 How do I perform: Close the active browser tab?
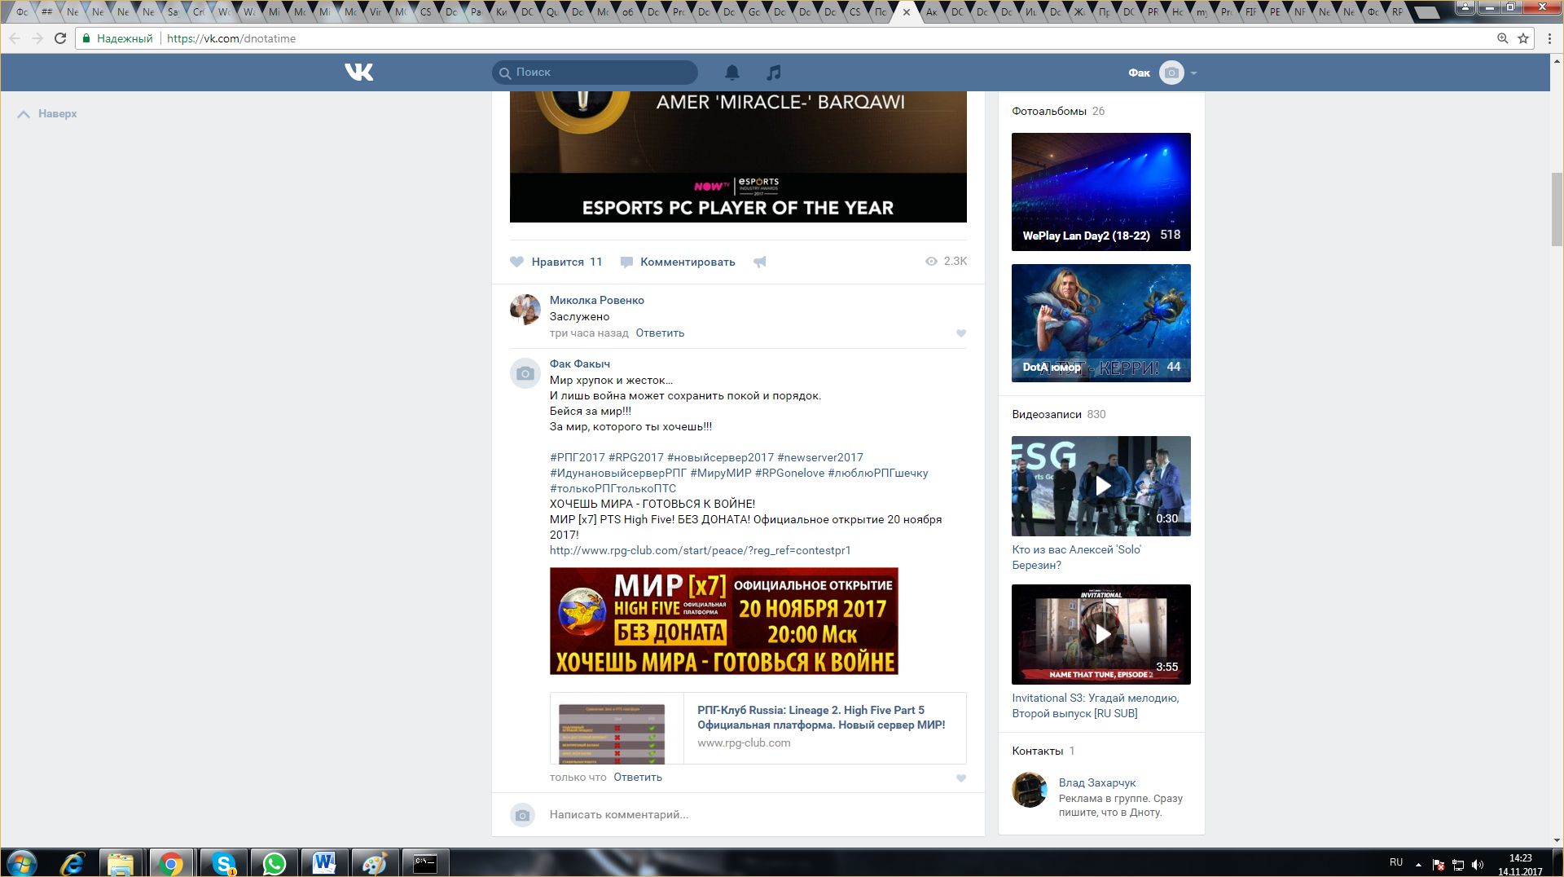(x=907, y=12)
